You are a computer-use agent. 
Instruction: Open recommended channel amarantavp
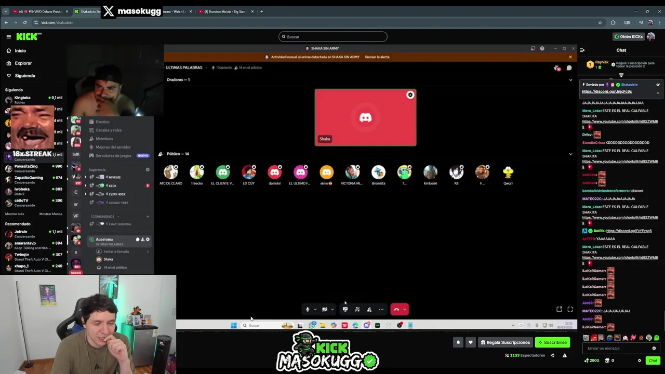(x=34, y=245)
